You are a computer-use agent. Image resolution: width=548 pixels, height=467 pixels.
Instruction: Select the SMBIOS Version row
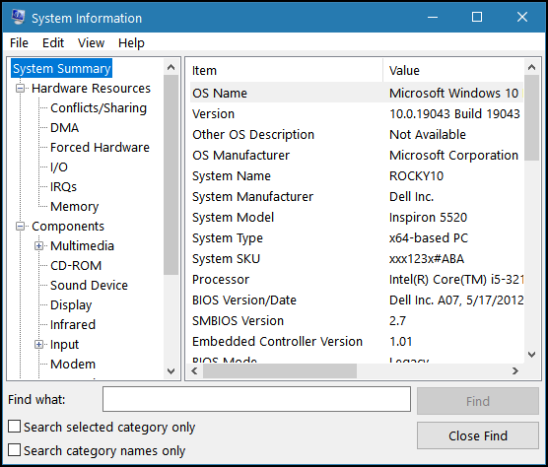point(357,320)
